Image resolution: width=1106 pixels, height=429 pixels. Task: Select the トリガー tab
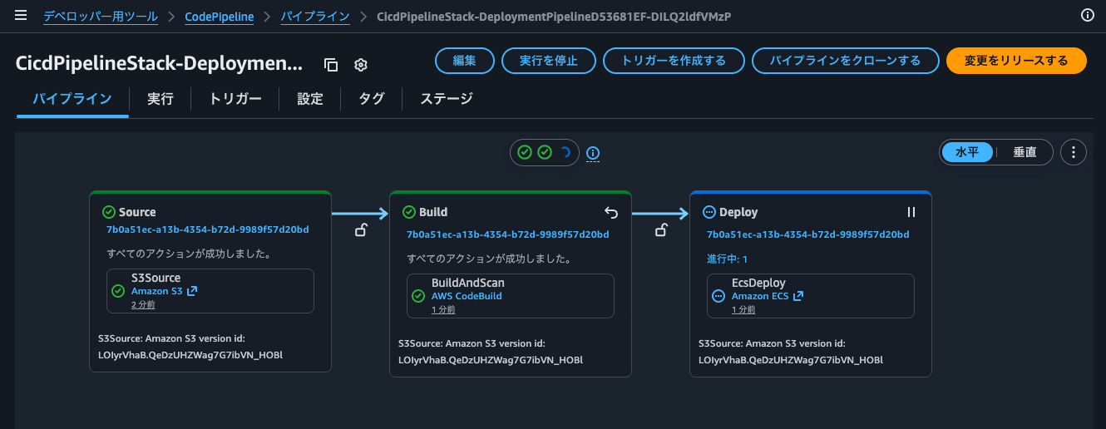[x=235, y=99]
